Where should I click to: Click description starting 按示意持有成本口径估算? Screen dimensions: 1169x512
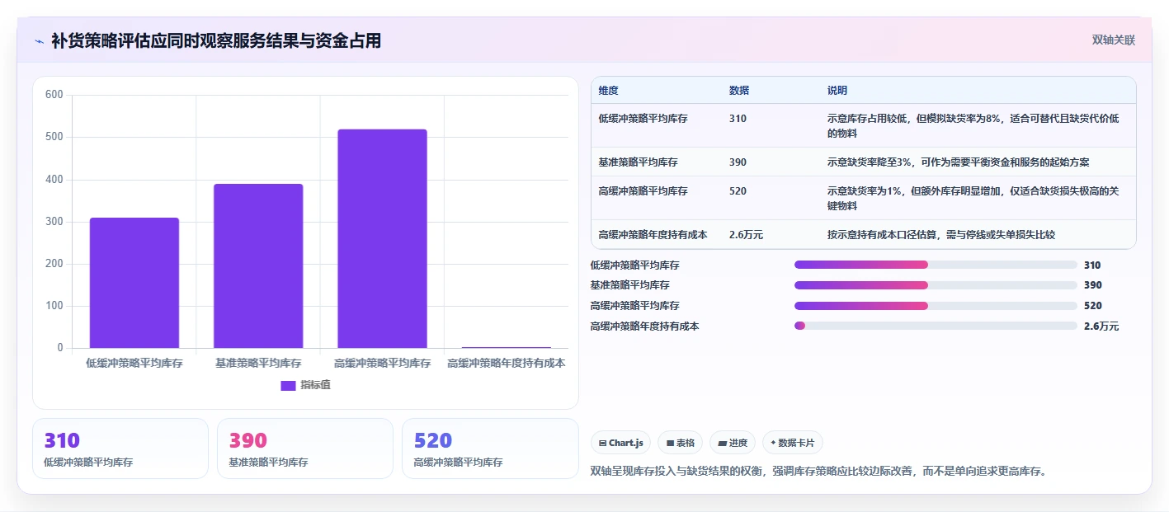click(x=941, y=235)
